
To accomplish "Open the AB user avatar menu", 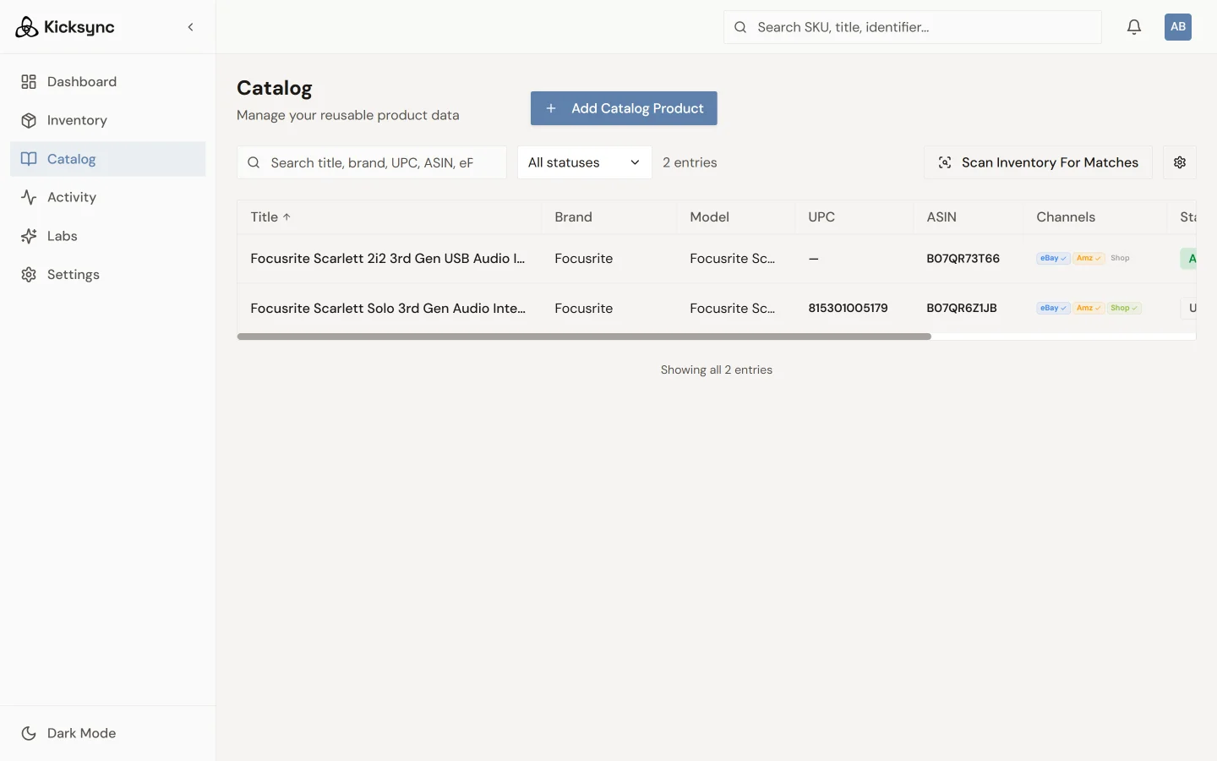I will (x=1178, y=27).
